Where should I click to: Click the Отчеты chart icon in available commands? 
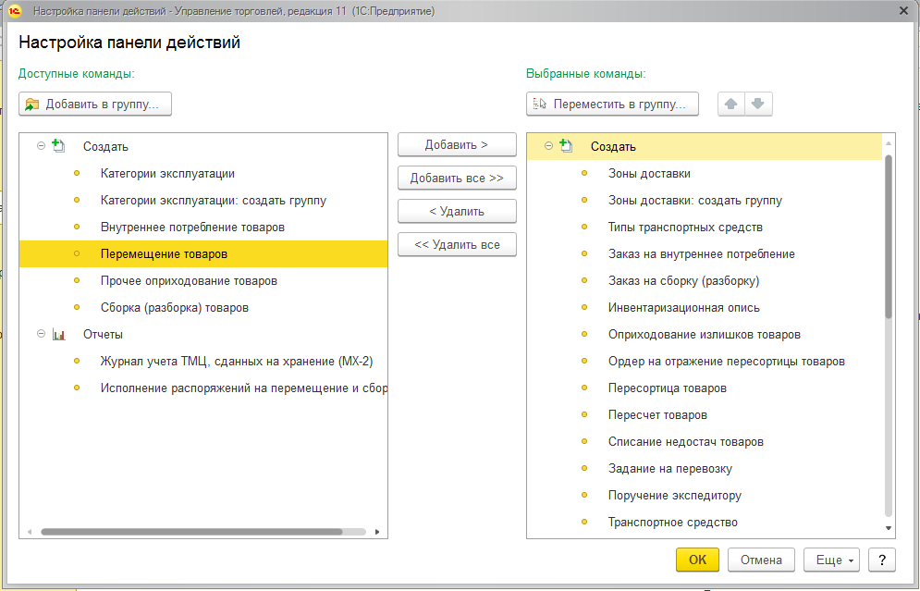(59, 334)
